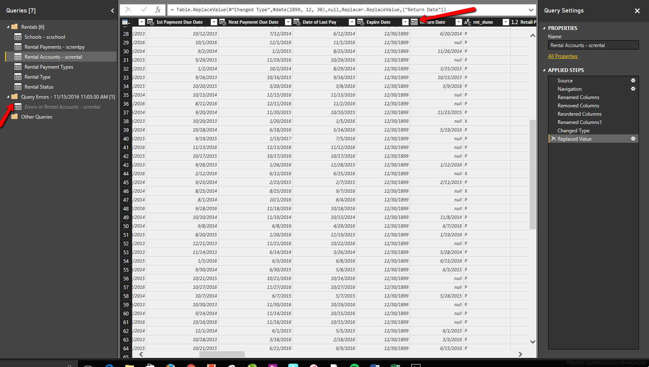Open the Navigation step settings gear
The width and height of the screenshot is (649, 367).
633,89
